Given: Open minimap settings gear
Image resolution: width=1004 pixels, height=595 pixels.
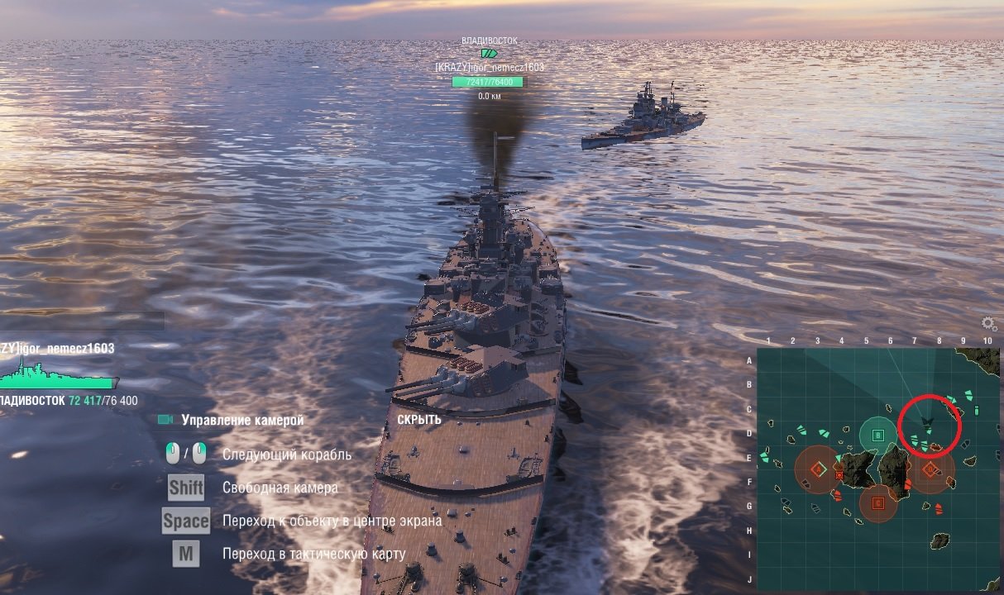Looking at the screenshot, I should pos(988,324).
